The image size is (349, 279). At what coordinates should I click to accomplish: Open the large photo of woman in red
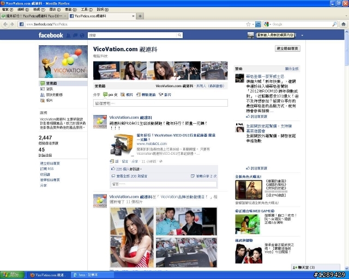tap(132, 238)
